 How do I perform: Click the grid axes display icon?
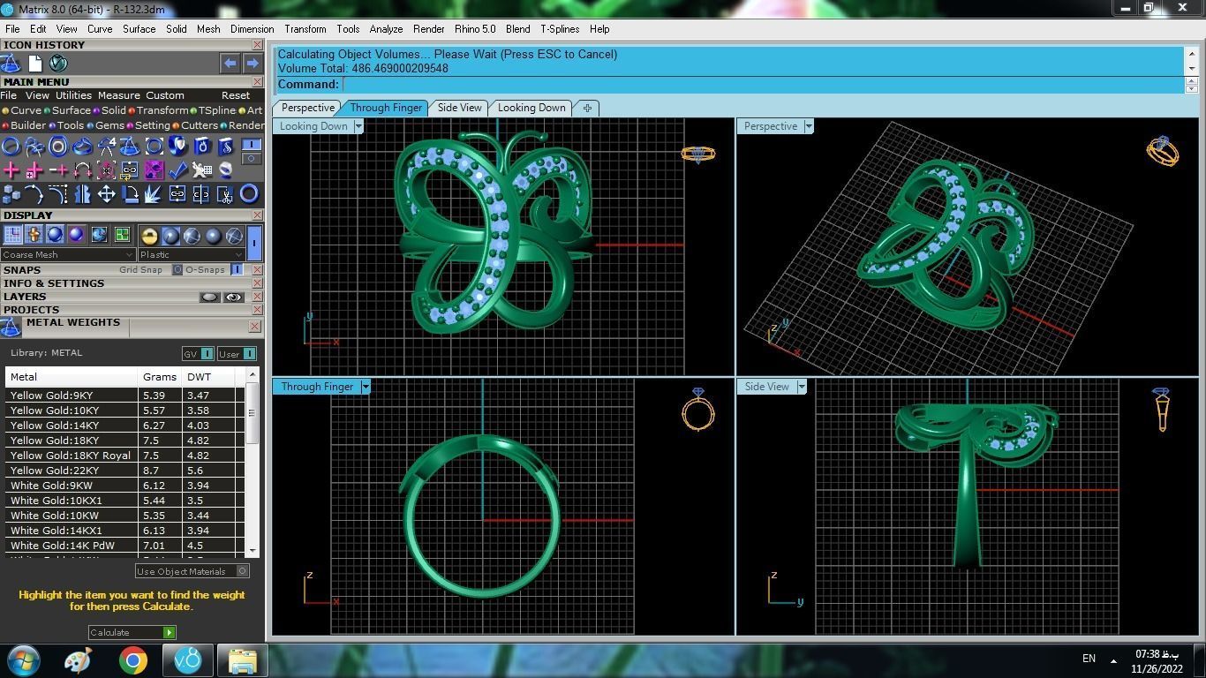point(12,235)
